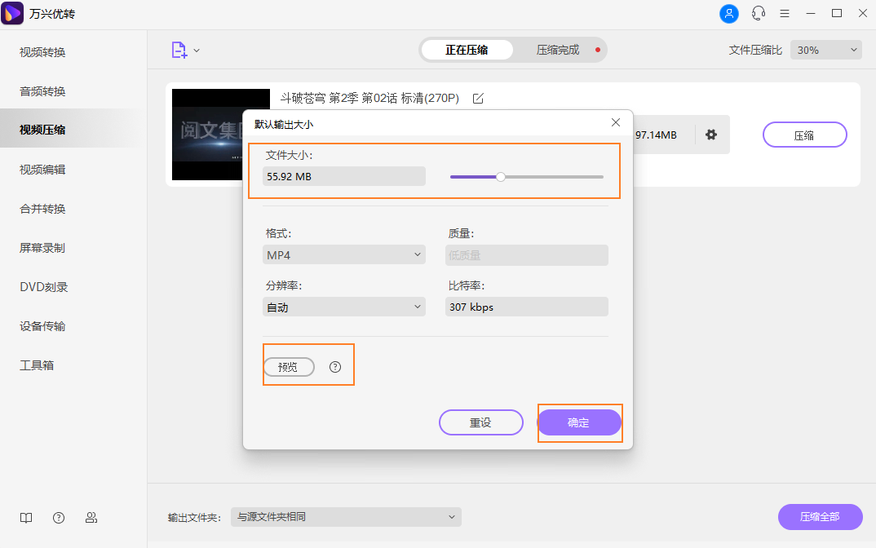Click the user account avatar in the title bar
The height and width of the screenshot is (548, 876).
[x=728, y=13]
